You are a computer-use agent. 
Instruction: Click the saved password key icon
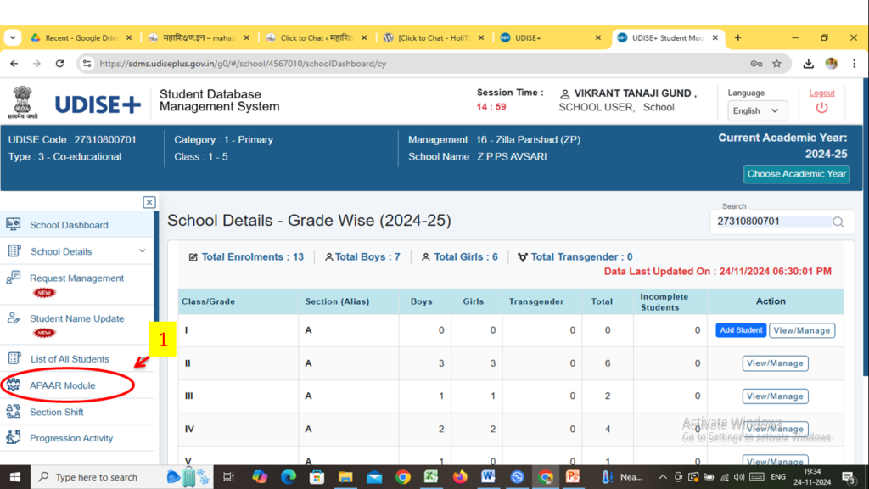pyautogui.click(x=756, y=64)
